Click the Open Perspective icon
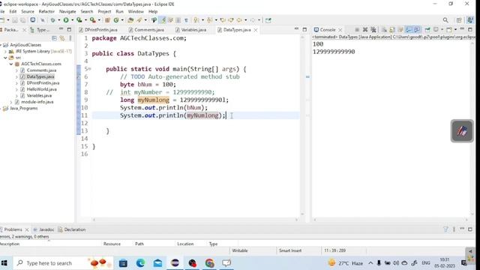Viewport: 480px width, 270px height. coord(459,20)
